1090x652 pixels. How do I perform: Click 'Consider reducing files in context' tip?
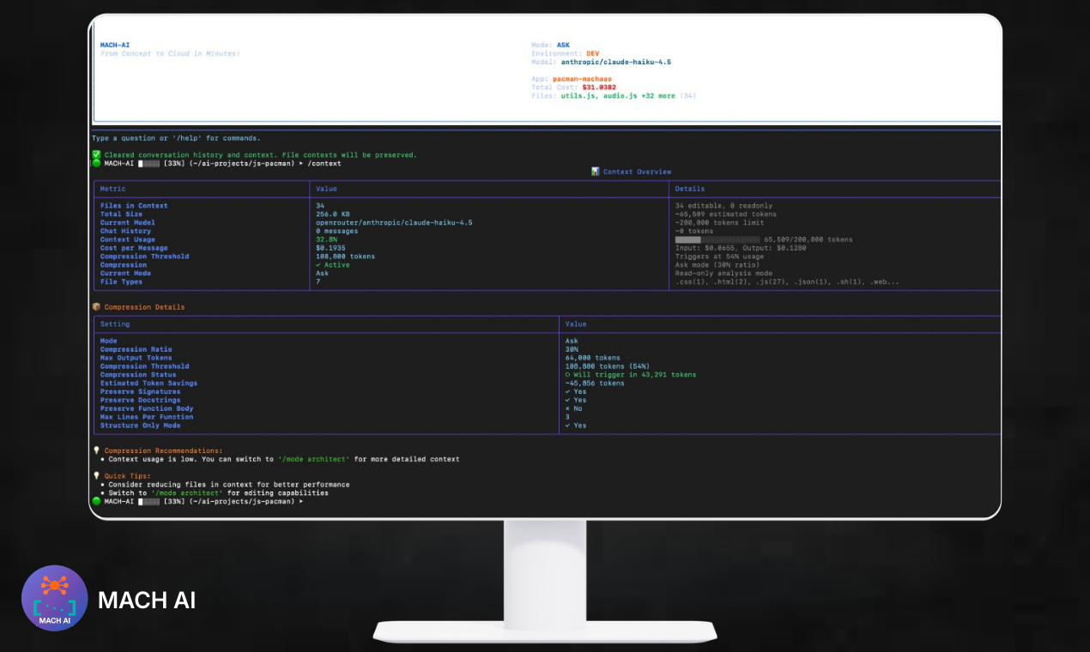pos(229,485)
